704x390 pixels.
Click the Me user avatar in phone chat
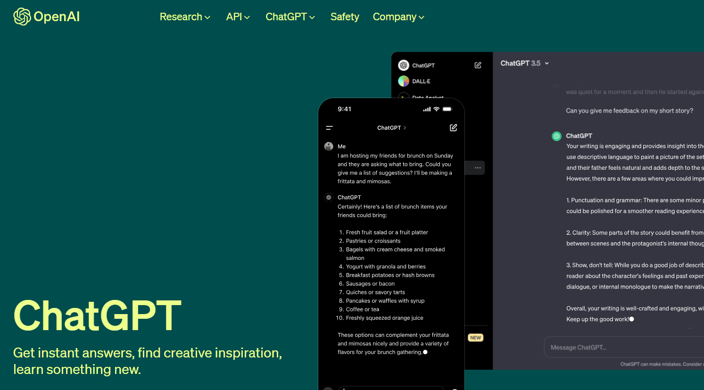(x=329, y=146)
